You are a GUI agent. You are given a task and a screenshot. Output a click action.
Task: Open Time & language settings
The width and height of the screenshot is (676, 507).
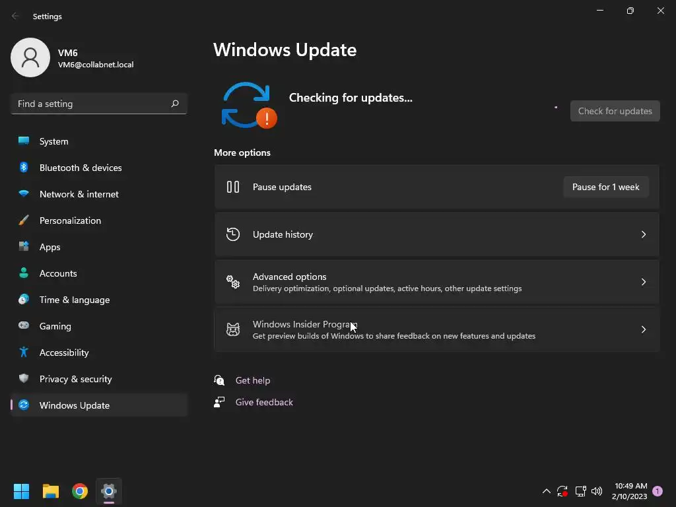99,300
